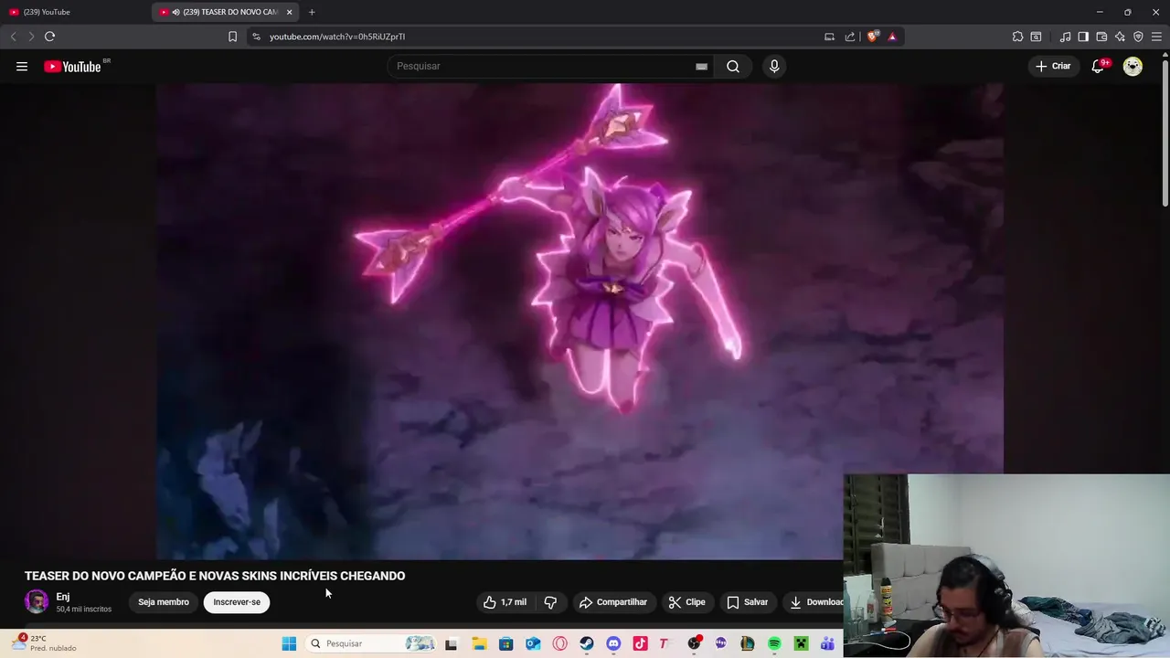
Task: Click the address bar URL
Action: click(337, 37)
